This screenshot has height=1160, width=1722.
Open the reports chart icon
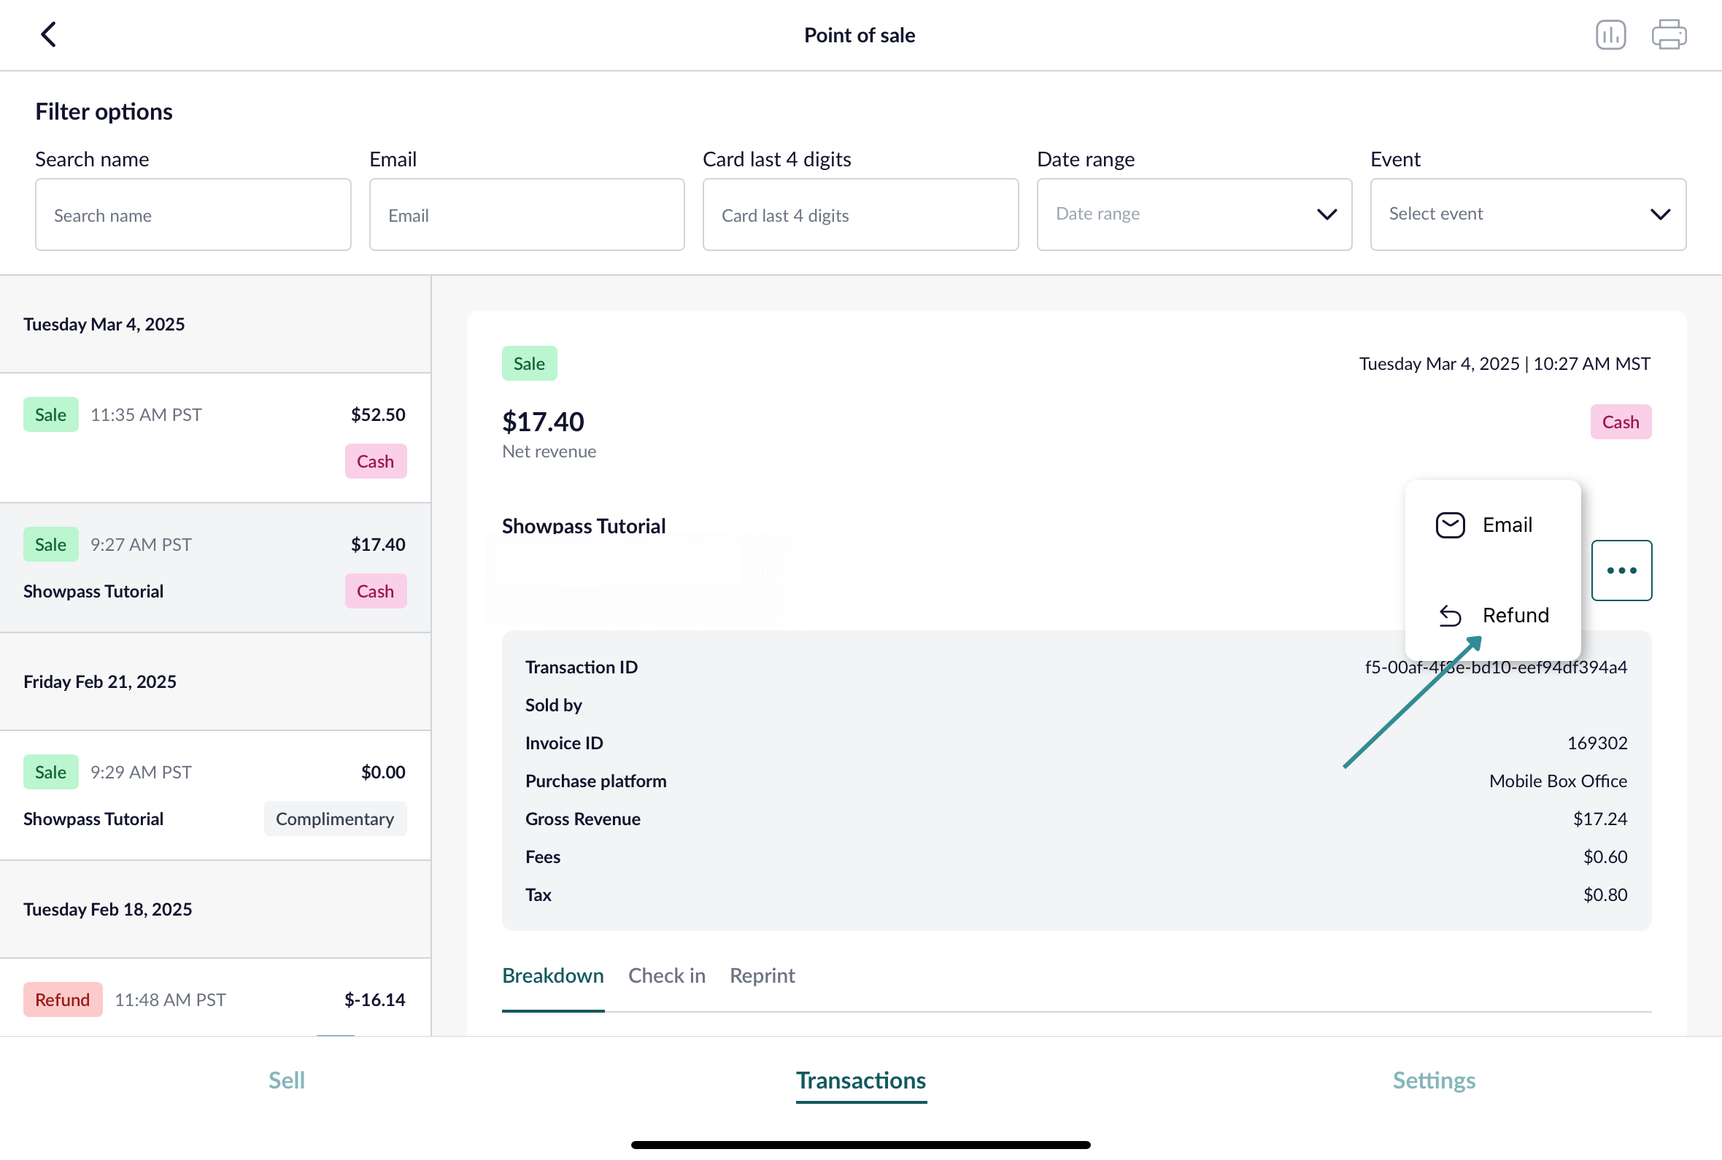pos(1610,35)
